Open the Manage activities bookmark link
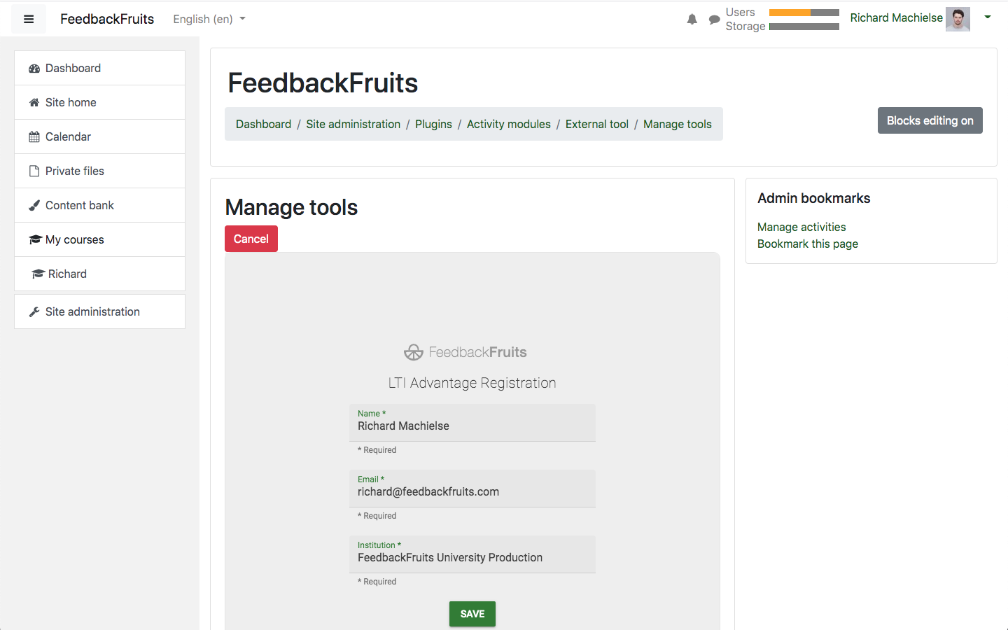The height and width of the screenshot is (630, 1008). pyautogui.click(x=801, y=227)
